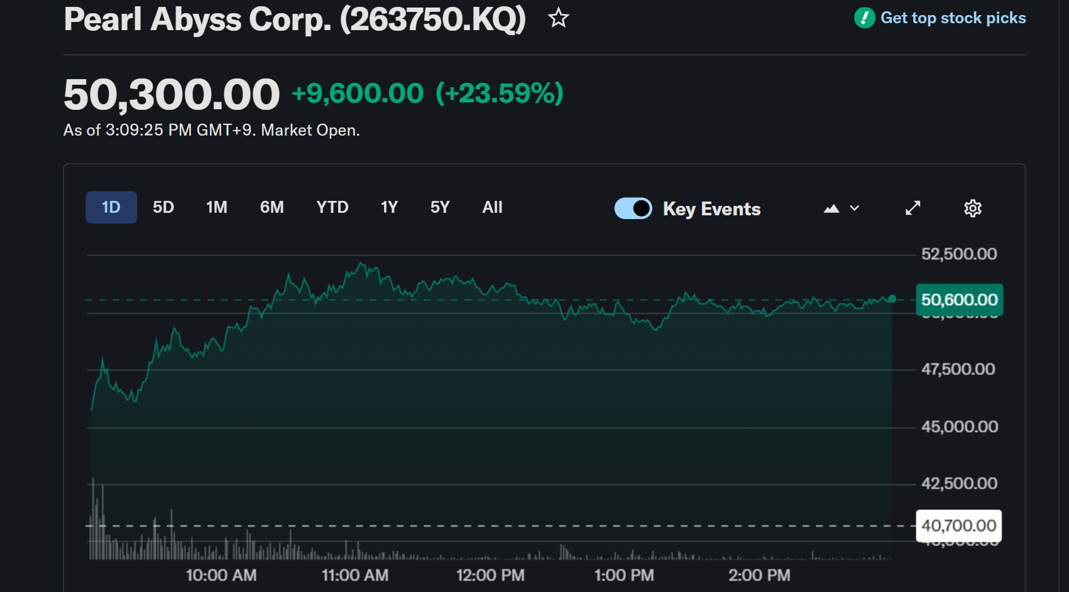Open chart settings gear icon

point(972,208)
